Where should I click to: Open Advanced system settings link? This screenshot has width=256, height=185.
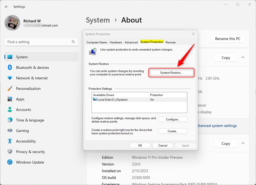[x=217, y=125]
